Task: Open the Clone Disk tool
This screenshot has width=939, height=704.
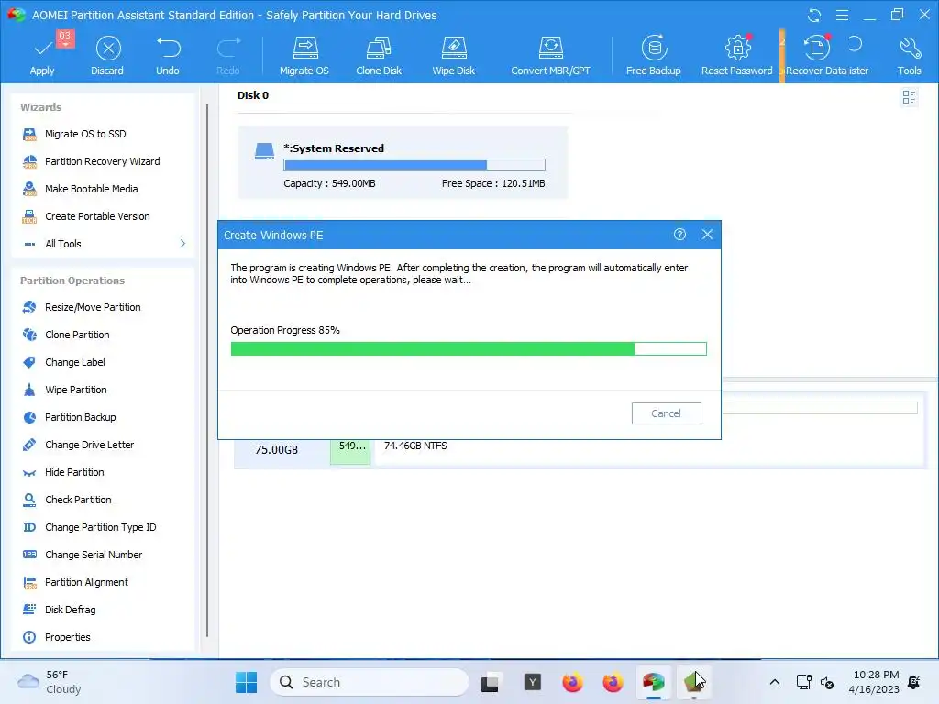Action: (379, 55)
